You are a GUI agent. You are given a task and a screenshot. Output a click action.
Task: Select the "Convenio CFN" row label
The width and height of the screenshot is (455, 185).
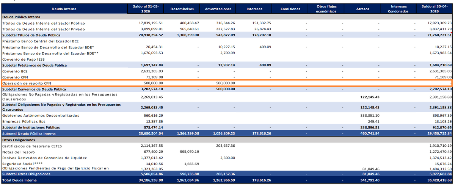(15, 77)
